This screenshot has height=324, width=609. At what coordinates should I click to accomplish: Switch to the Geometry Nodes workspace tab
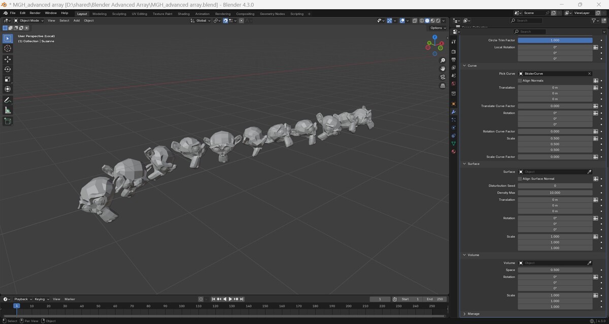coord(273,14)
